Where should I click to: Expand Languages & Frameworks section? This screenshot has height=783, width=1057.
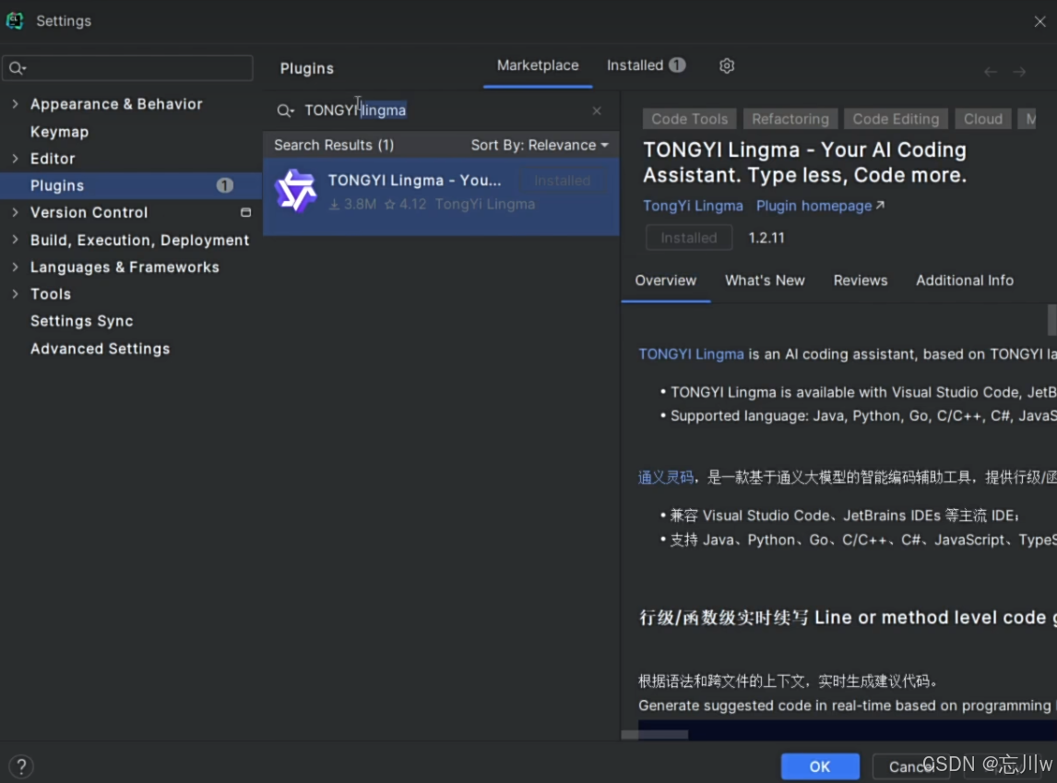15,267
